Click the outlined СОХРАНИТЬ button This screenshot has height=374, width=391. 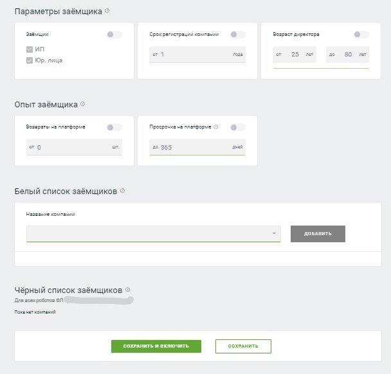[243, 346]
